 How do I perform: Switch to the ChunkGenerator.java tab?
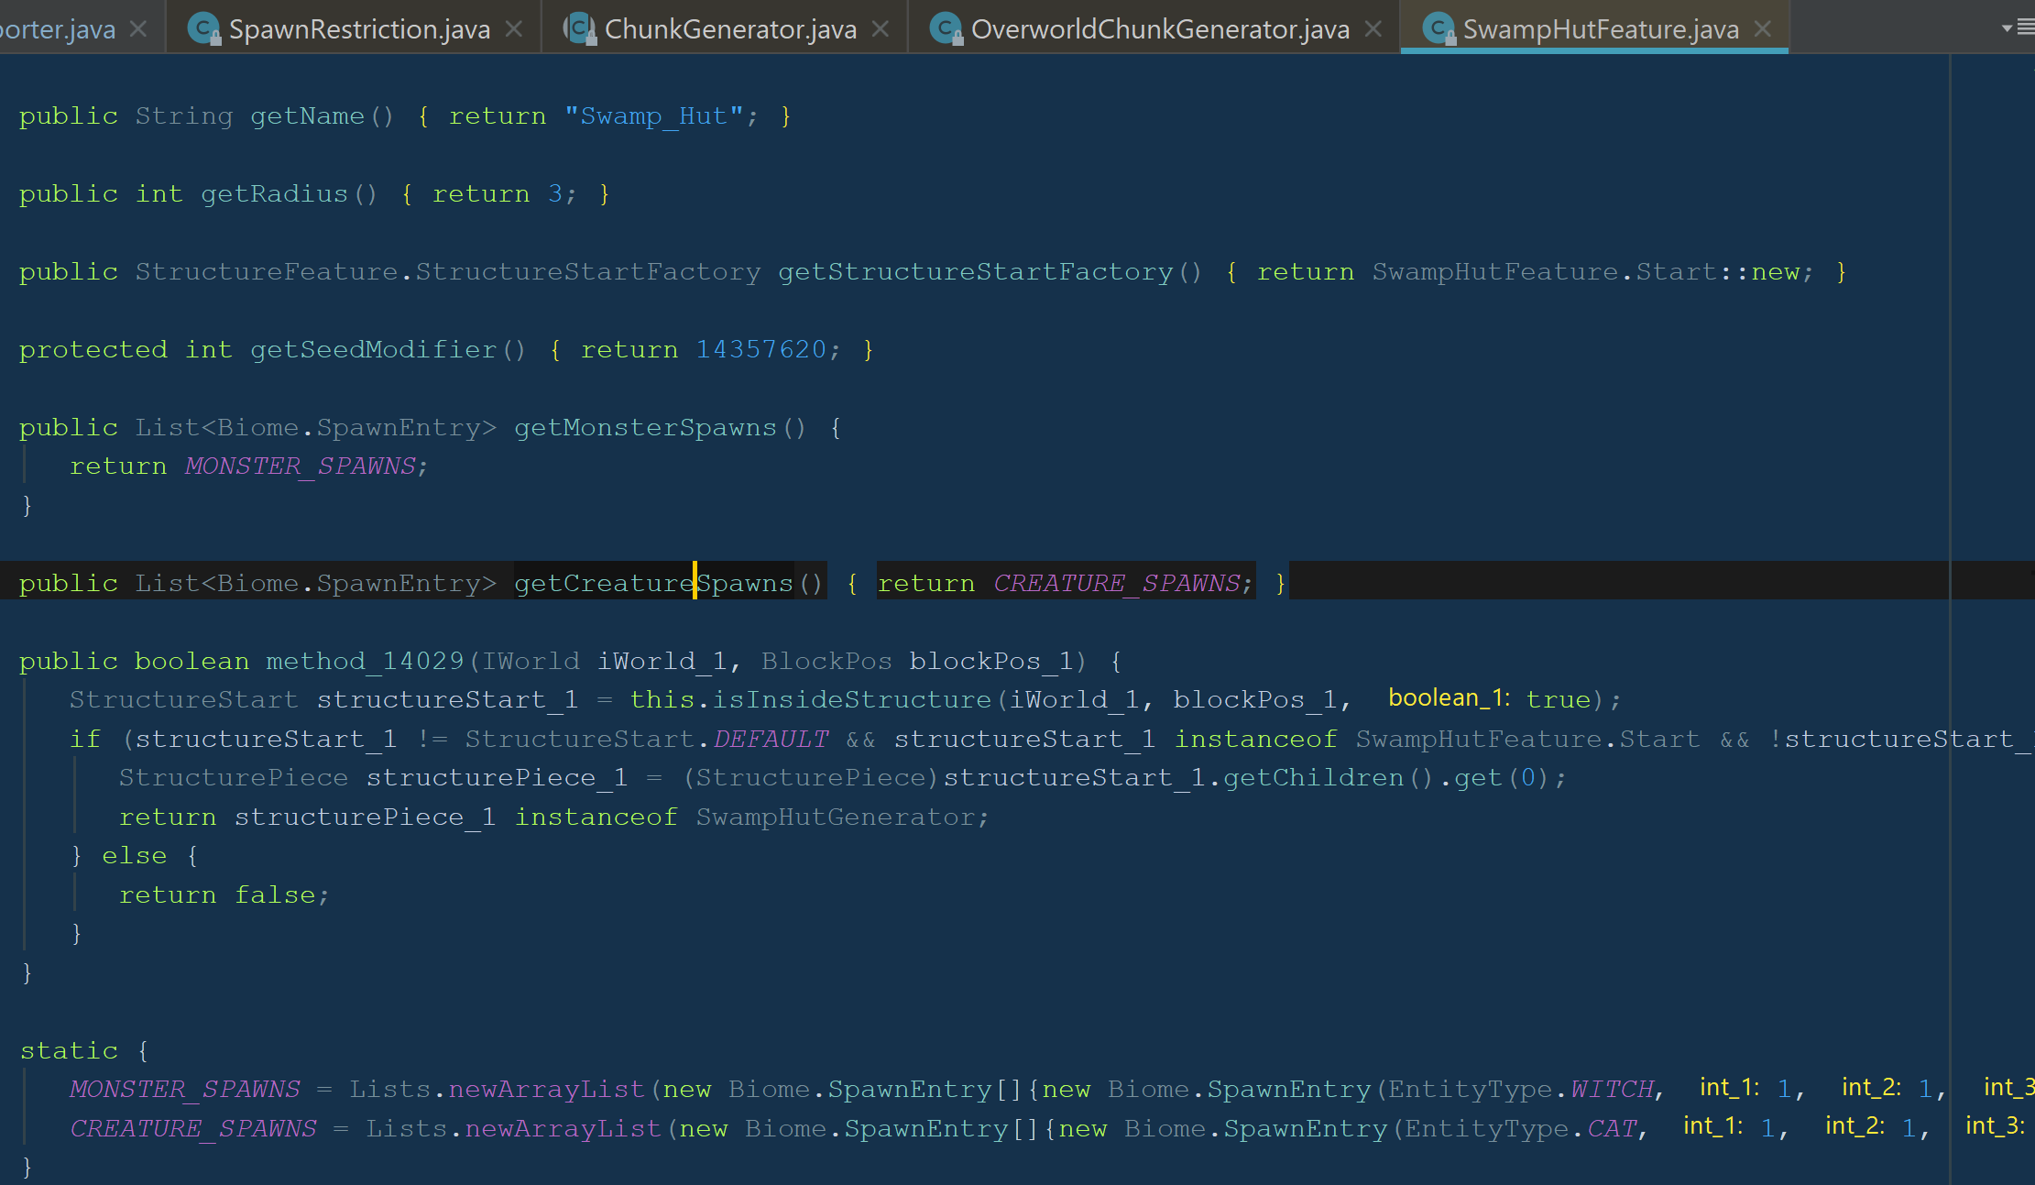[x=730, y=29]
